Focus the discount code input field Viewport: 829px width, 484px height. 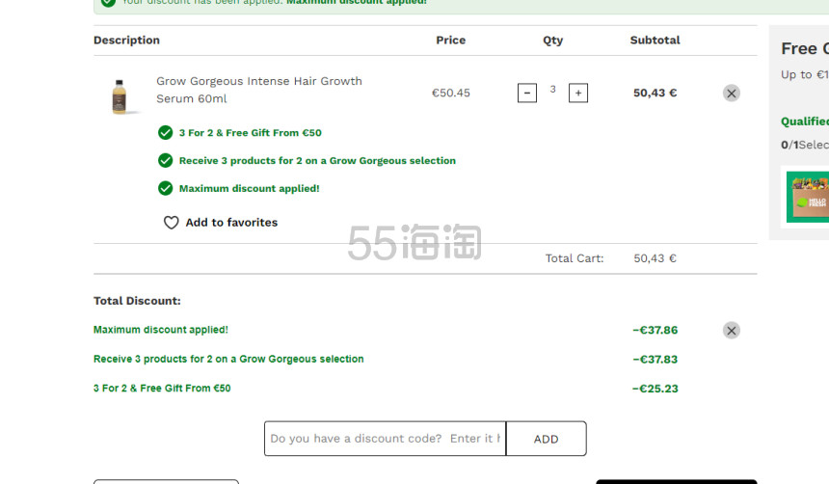click(385, 439)
